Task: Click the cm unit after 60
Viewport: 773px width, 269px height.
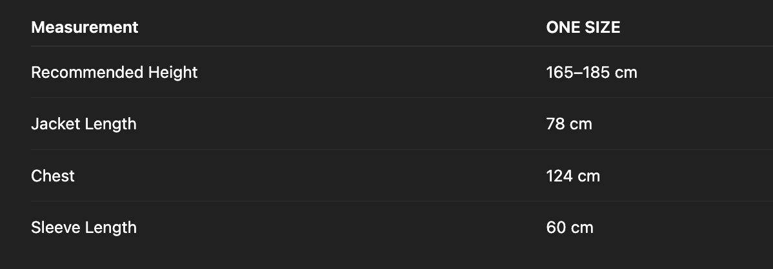Action: (582, 227)
